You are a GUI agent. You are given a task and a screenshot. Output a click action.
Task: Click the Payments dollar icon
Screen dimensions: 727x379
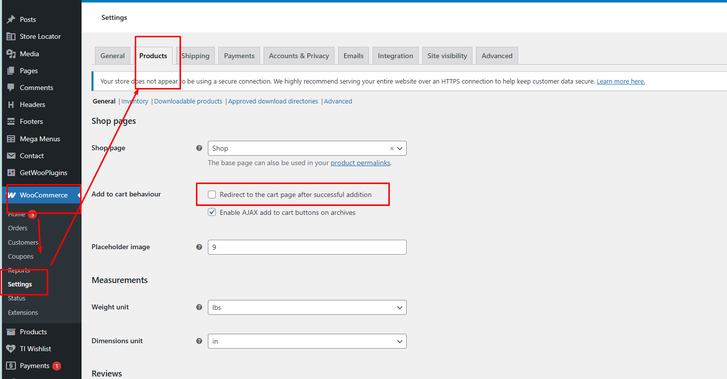click(10, 366)
